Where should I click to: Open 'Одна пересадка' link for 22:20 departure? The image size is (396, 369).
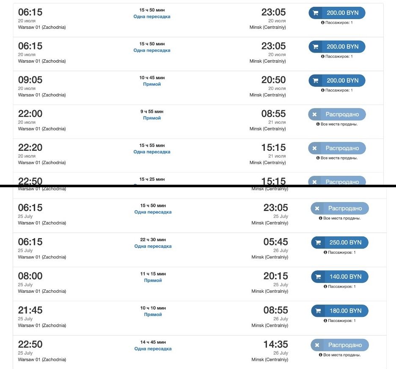(x=152, y=152)
